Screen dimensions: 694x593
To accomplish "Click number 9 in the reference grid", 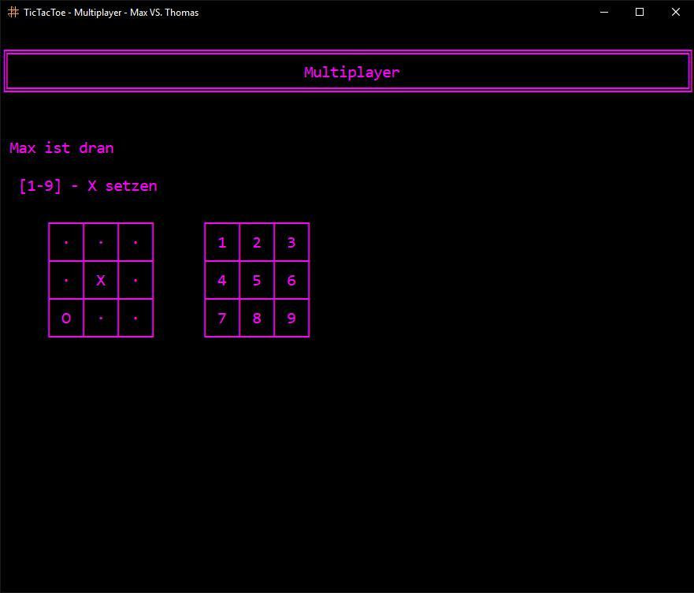I will click(x=291, y=319).
